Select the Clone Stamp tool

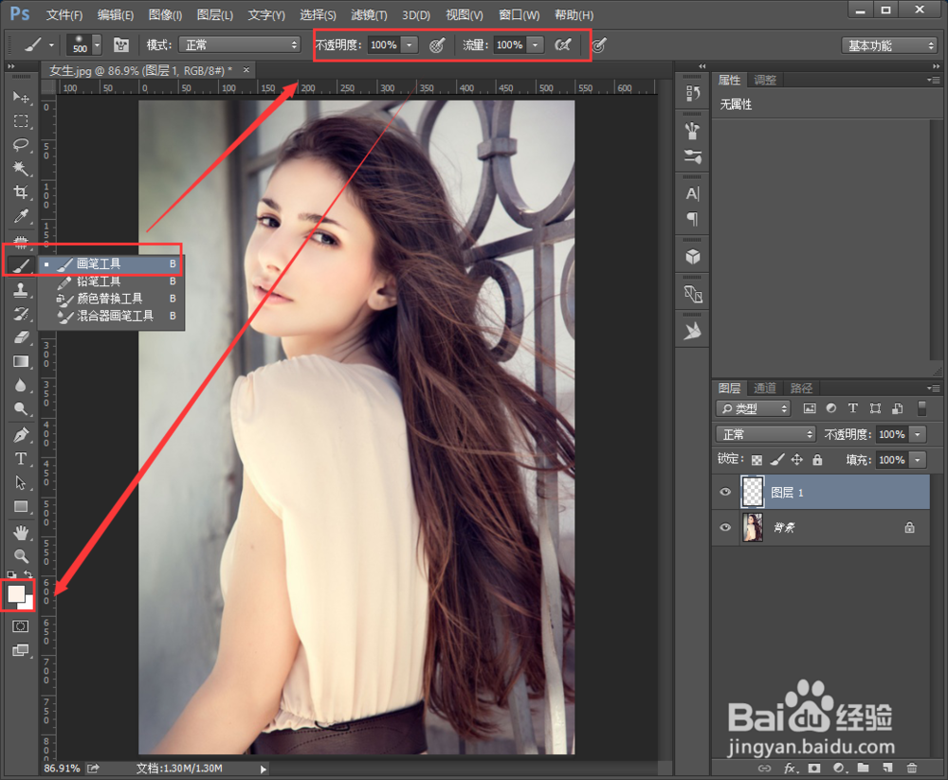pyautogui.click(x=21, y=290)
